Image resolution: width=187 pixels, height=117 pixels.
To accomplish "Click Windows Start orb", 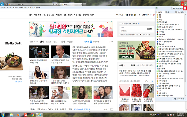I will click(3, 115).
